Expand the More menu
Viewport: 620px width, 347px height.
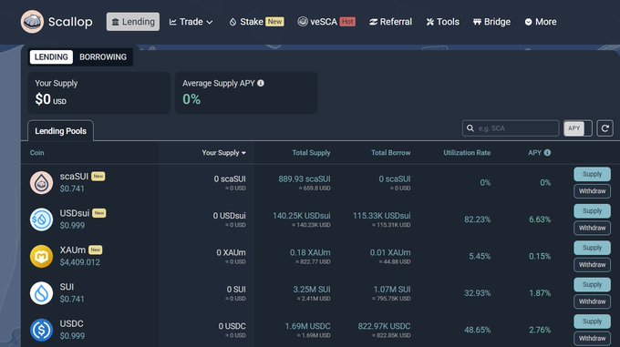point(540,22)
